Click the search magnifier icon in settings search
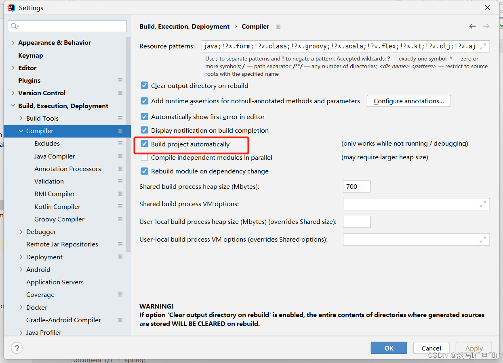This screenshot has height=363, width=503. (x=15, y=26)
